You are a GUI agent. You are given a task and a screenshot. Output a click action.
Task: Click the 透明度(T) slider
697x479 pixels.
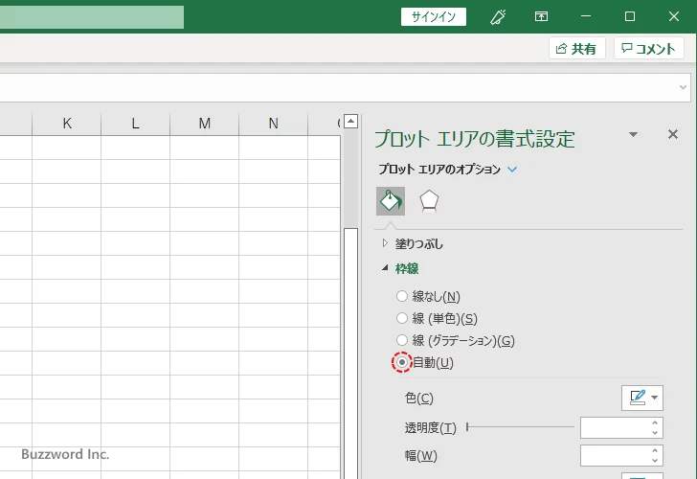pyautogui.click(x=520, y=427)
